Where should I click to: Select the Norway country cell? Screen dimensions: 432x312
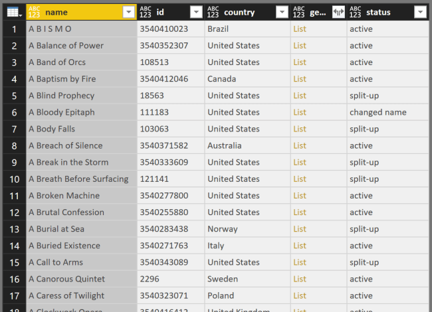point(222,229)
